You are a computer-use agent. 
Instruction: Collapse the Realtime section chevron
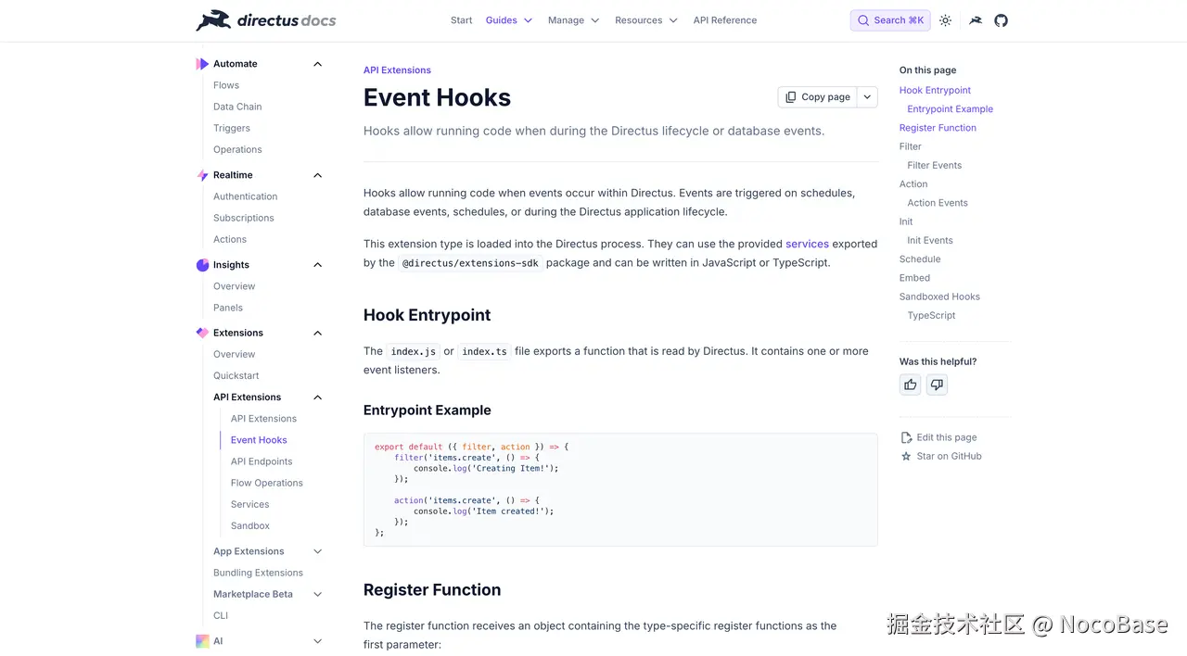(317, 175)
